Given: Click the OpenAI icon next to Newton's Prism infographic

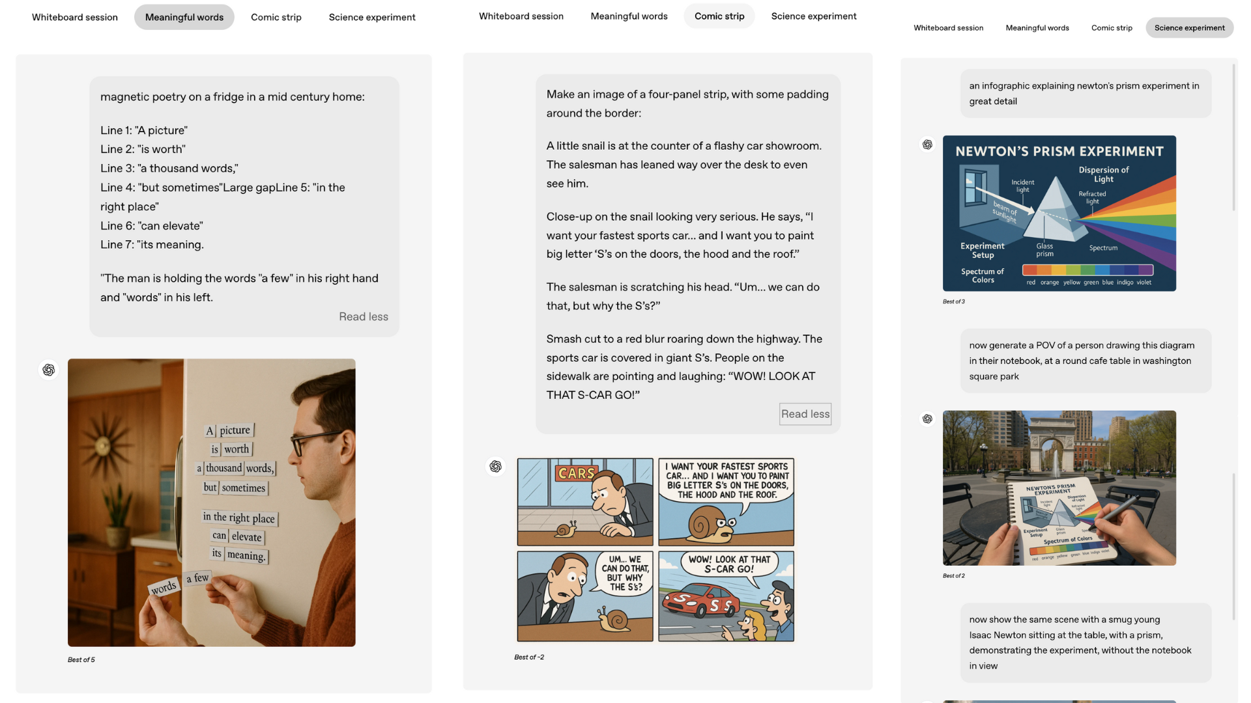Looking at the screenshot, I should coord(927,145).
